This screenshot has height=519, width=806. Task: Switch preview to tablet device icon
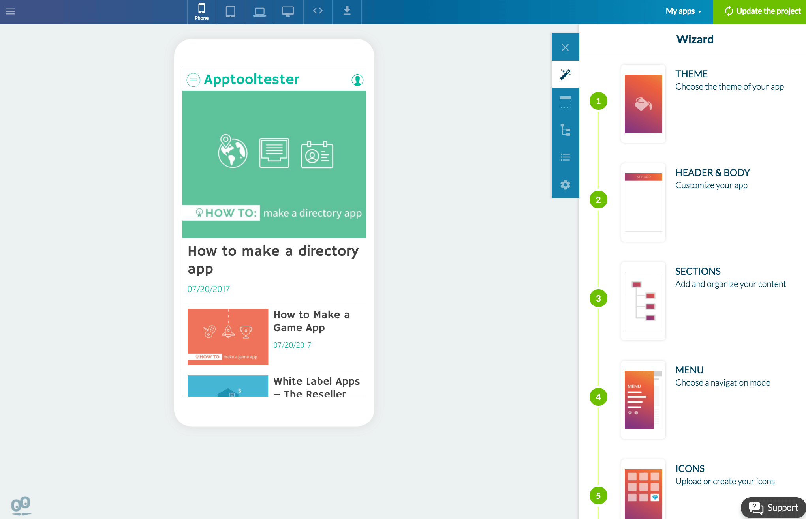tap(230, 11)
